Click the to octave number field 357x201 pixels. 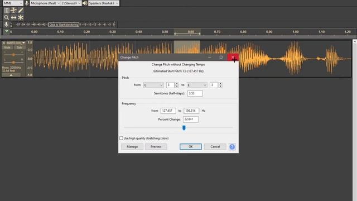214,85
